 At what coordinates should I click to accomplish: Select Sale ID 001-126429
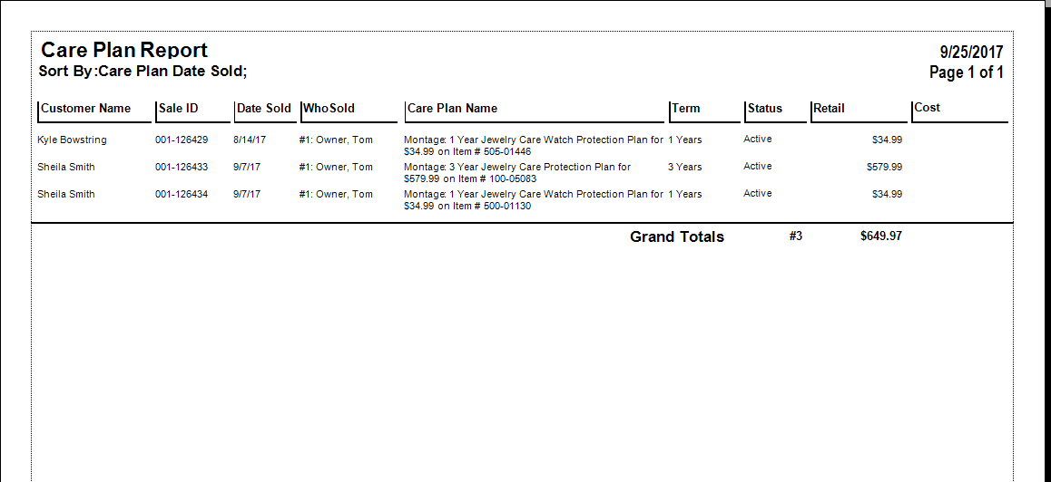182,140
